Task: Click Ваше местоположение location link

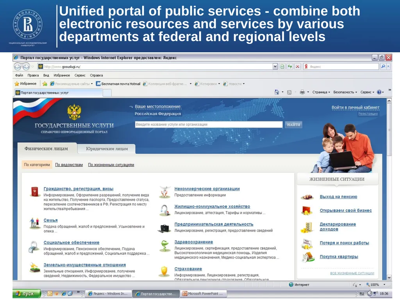Action: (158, 107)
